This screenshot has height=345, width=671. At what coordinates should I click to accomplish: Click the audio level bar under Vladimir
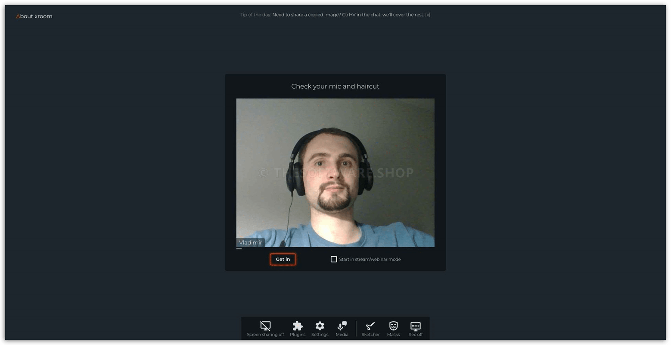[x=239, y=248]
